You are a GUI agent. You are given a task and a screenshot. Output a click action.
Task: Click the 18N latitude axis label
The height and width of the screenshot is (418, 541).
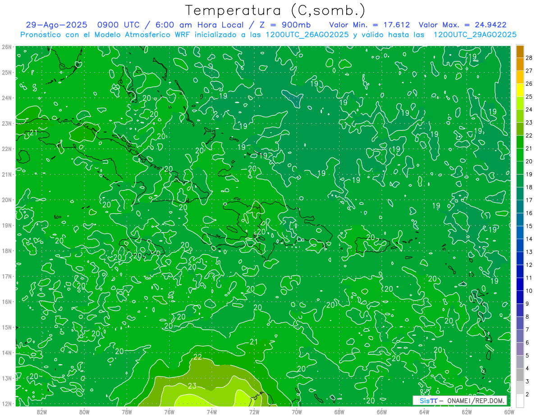(6, 251)
